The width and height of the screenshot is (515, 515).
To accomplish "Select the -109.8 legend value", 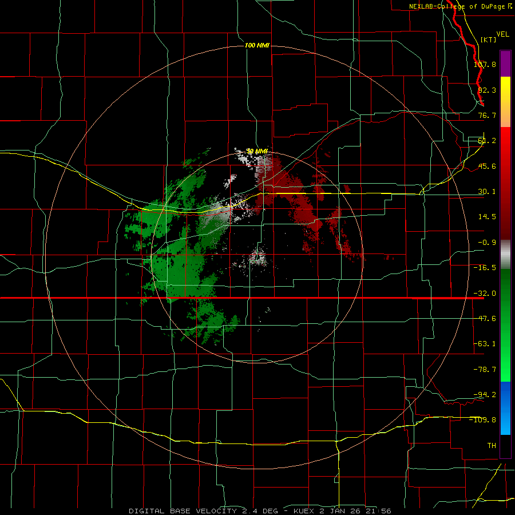I will (x=482, y=420).
